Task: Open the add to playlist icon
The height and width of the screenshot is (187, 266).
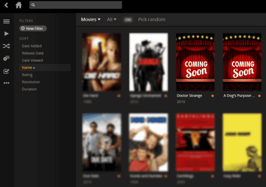Action: pyautogui.click(x=6, y=58)
